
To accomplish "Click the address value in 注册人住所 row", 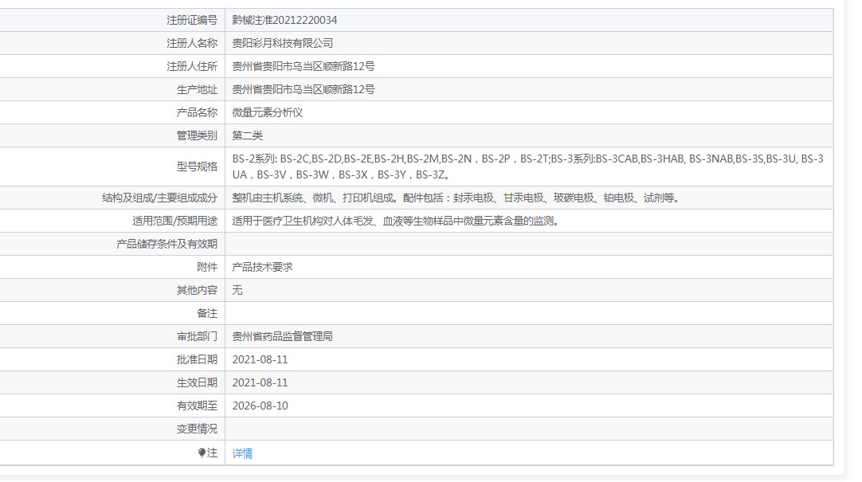I will (x=303, y=66).
